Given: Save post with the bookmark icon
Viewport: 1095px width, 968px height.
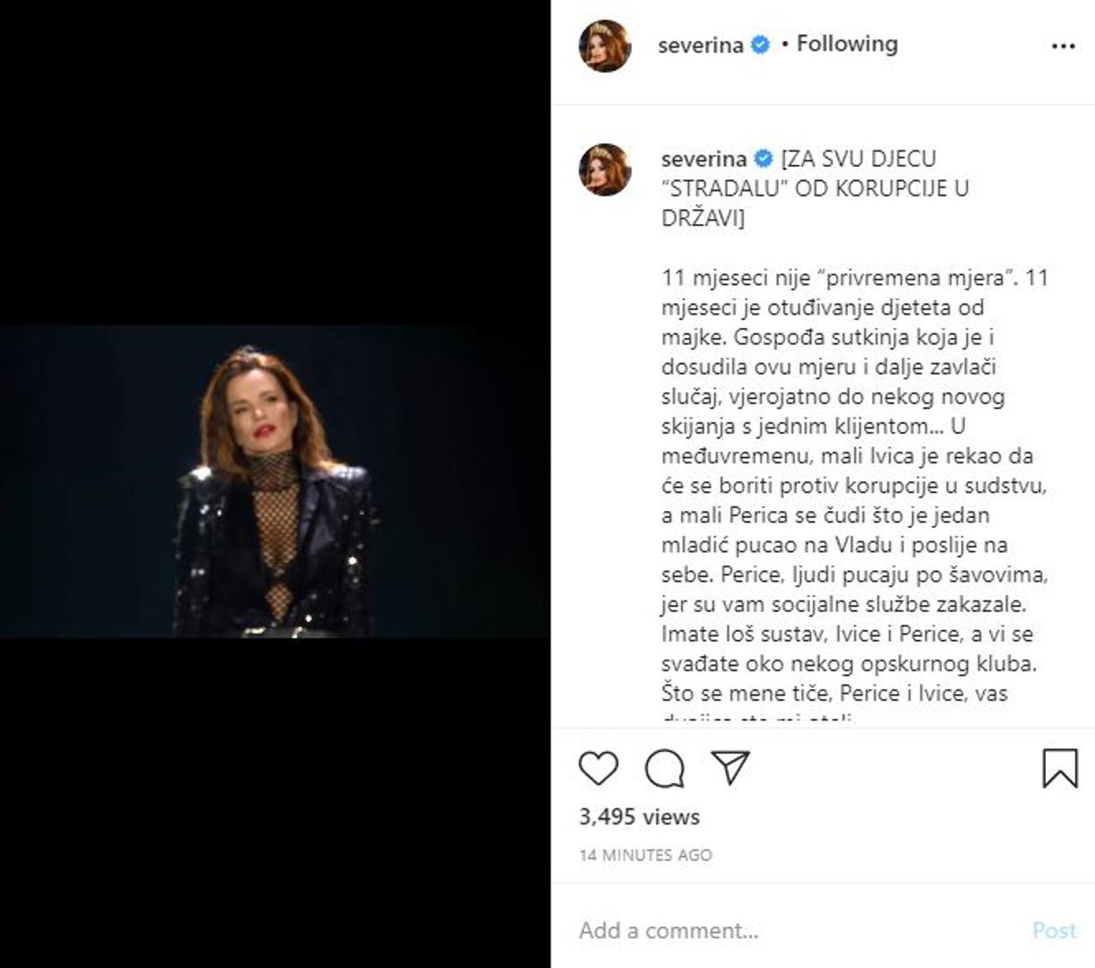Looking at the screenshot, I should 1060,768.
